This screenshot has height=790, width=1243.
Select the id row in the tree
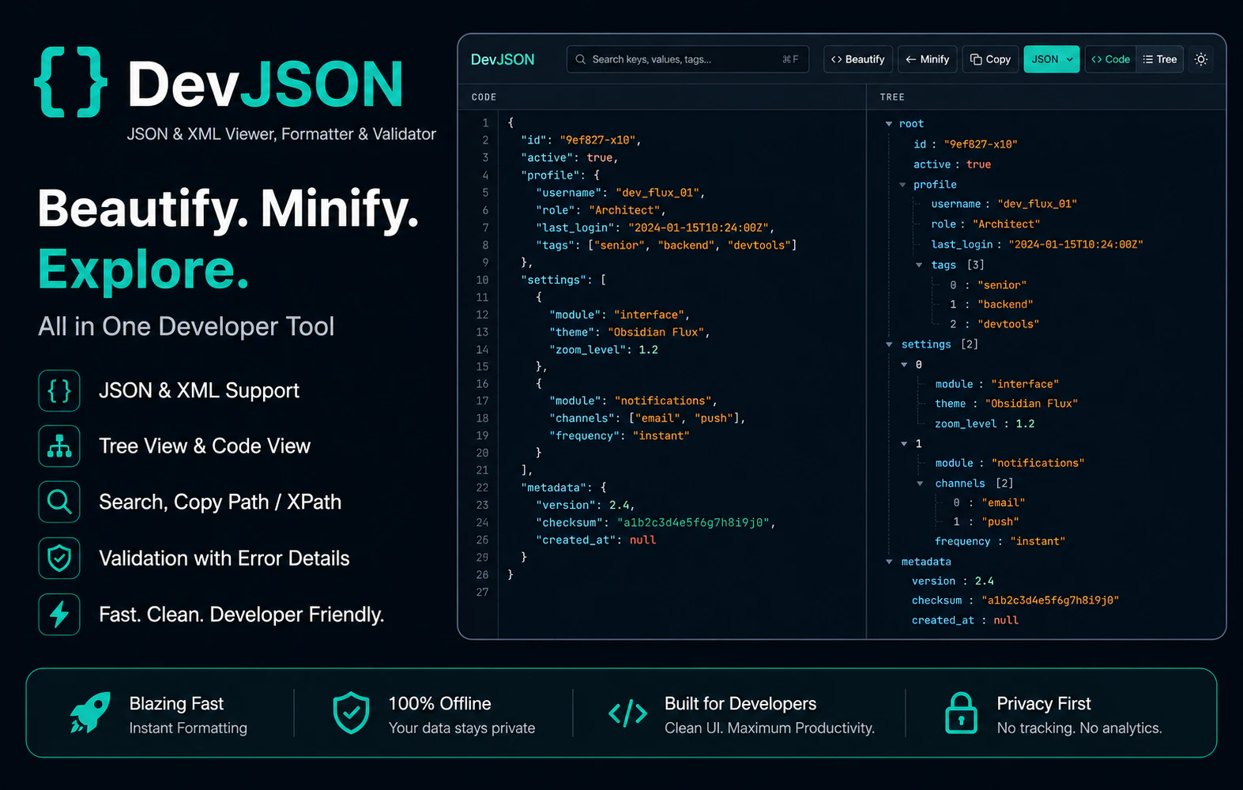pyautogui.click(x=965, y=145)
